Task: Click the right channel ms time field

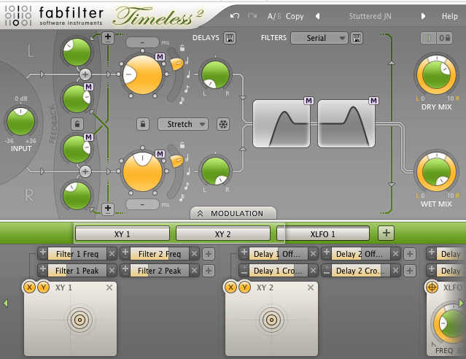Action: (x=142, y=204)
